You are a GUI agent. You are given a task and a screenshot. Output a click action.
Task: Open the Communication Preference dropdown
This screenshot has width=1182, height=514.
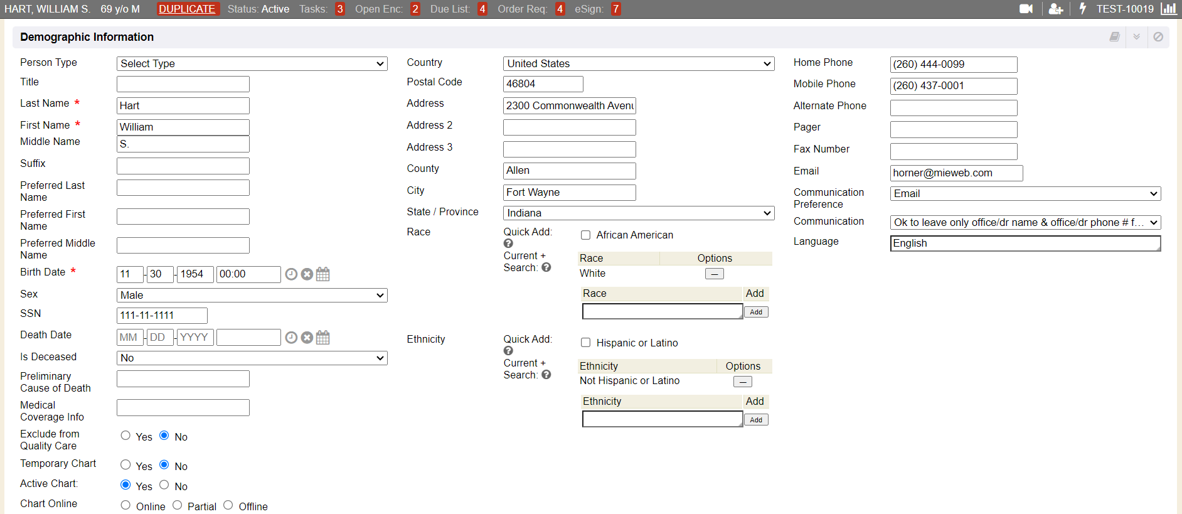coord(1025,193)
